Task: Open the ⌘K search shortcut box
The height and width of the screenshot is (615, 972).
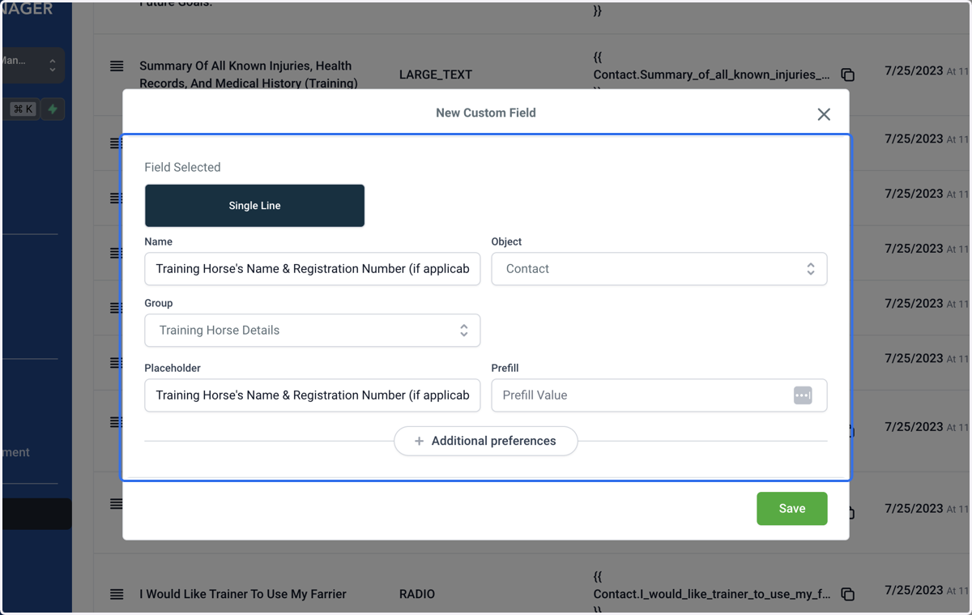Action: coord(23,109)
